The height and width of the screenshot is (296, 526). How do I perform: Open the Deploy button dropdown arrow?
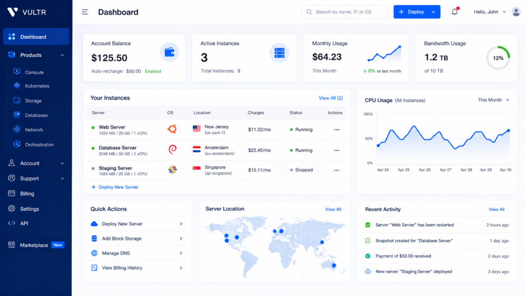click(x=434, y=12)
